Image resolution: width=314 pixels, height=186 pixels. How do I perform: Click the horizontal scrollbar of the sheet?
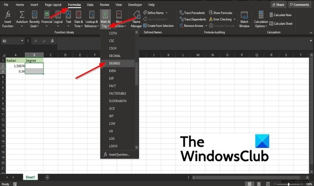click(x=248, y=177)
